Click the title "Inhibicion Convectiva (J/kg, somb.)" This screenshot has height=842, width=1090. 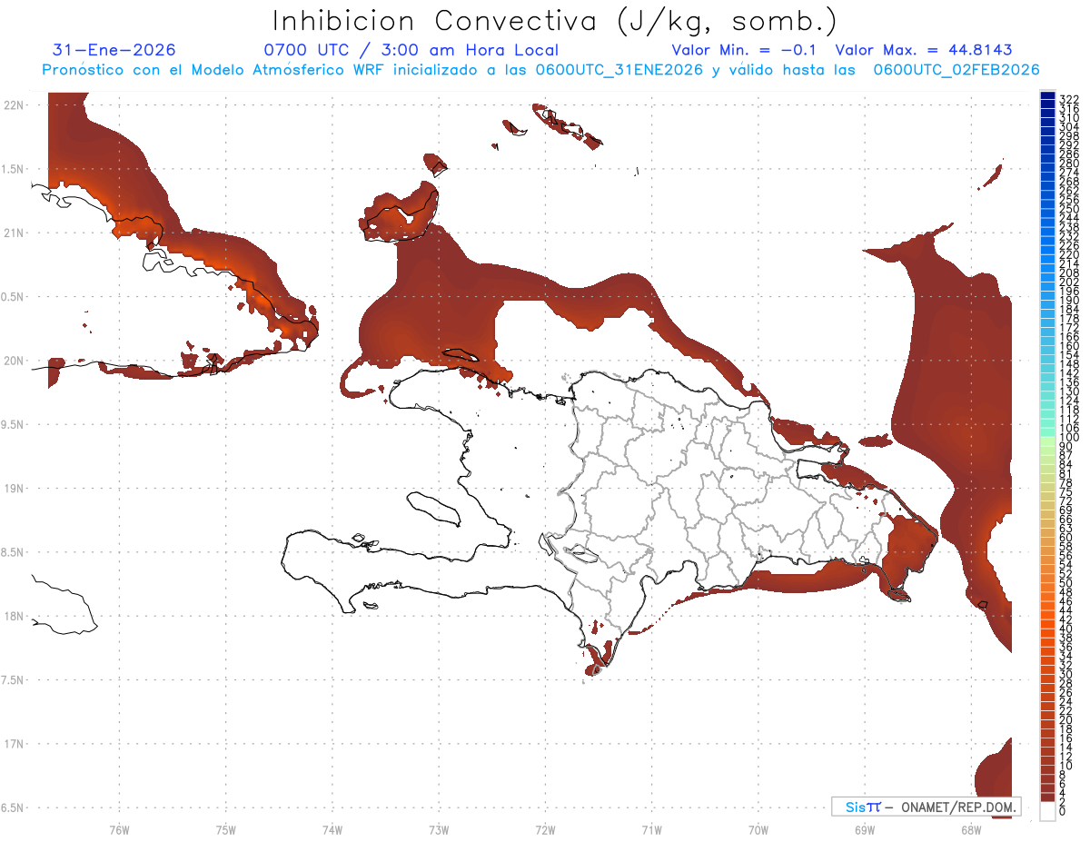(x=555, y=21)
